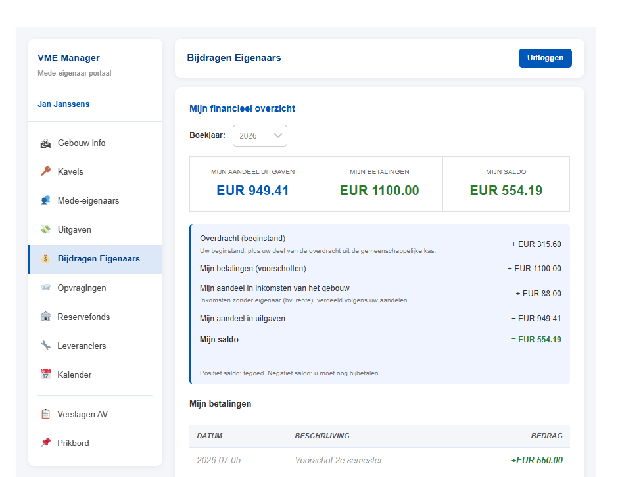Click the Uitloggen button
Screen dimensions: 618x477
(545, 58)
